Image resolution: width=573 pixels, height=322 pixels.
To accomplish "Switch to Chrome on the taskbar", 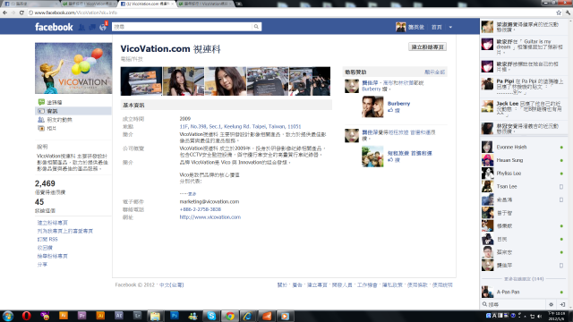I will pos(230,316).
